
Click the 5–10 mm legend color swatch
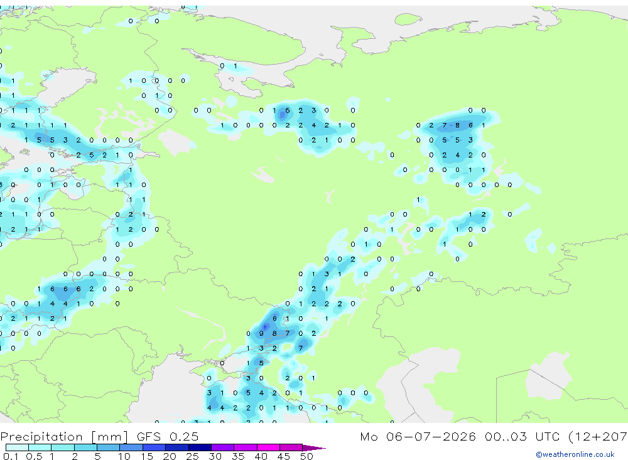click(x=108, y=447)
